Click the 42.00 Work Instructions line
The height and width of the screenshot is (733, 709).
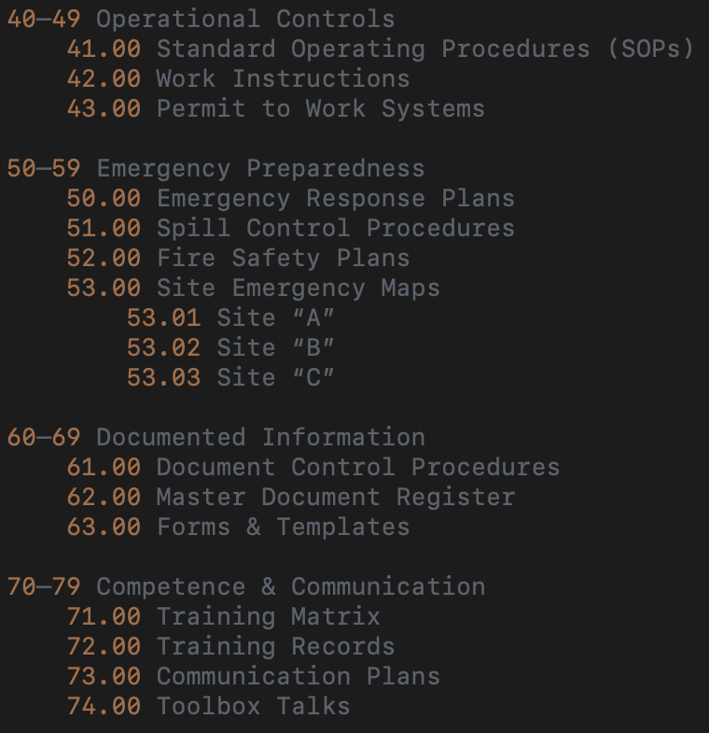pos(238,78)
